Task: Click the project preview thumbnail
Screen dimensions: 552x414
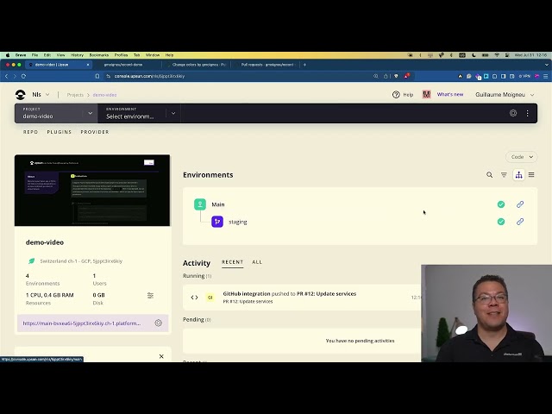Action: pyautogui.click(x=92, y=190)
